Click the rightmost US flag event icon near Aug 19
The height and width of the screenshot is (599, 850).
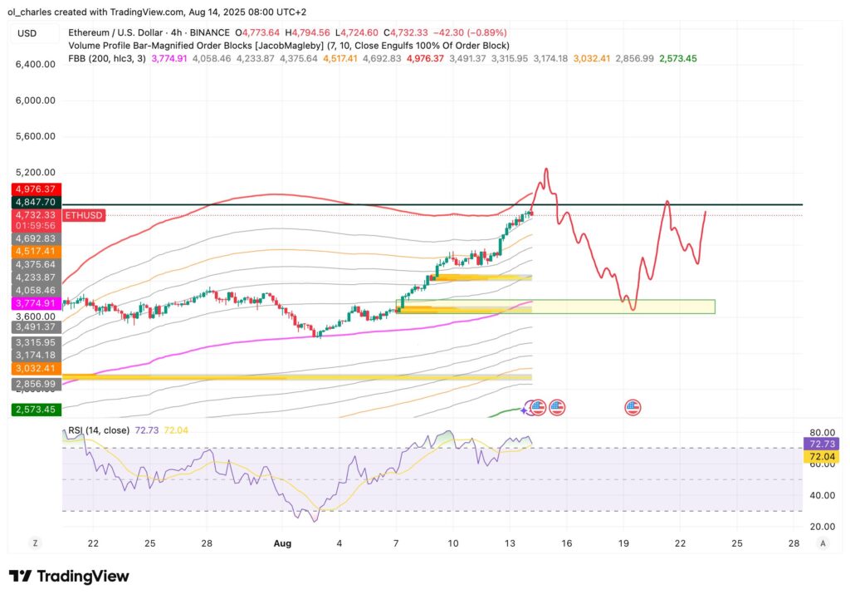pos(633,407)
